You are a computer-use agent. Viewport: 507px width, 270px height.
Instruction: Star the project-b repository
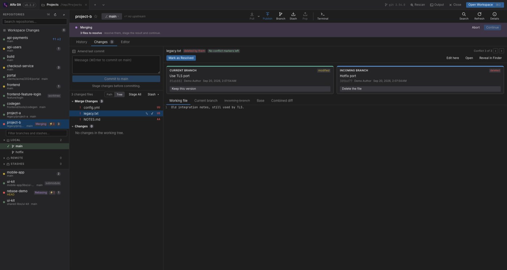96,16
